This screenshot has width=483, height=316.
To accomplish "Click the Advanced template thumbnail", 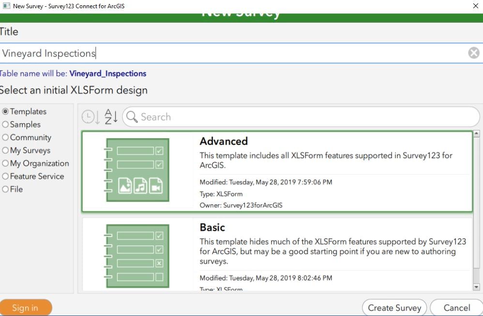I will (136, 170).
